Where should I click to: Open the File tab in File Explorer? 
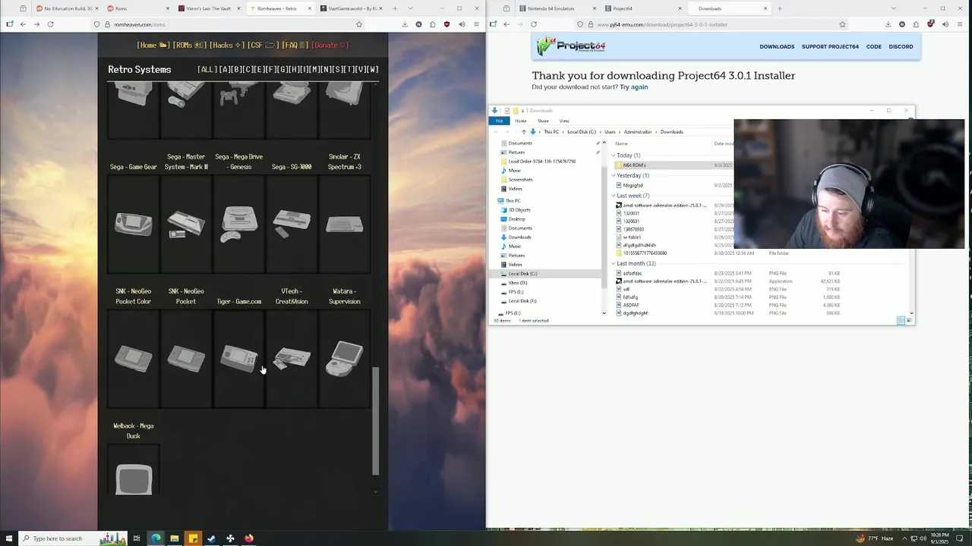click(499, 121)
